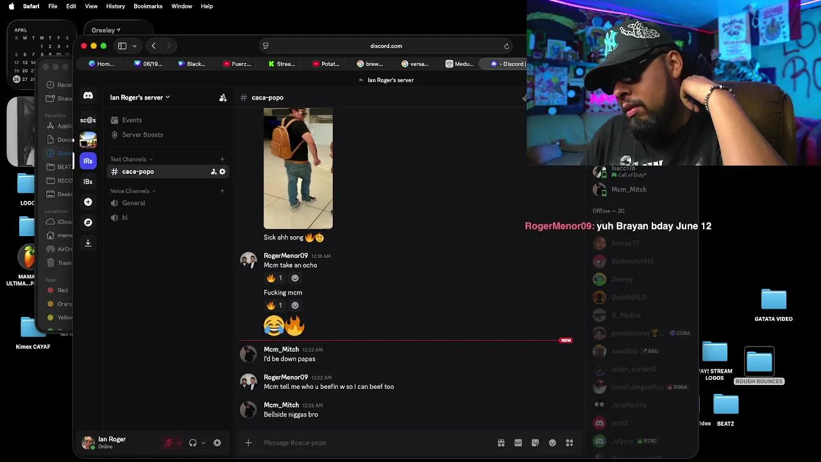Viewport: 821px width, 462px height.
Task: Switch to the Discord browser tab
Action: 505,64
